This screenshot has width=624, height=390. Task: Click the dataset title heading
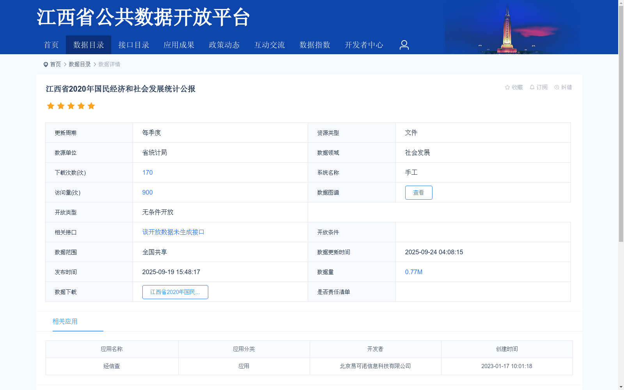pos(121,89)
